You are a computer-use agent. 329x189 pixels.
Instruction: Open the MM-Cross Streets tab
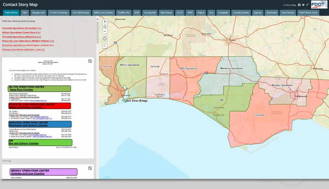tap(103, 13)
